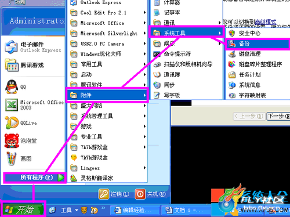Open the Paint (画图) brush icon

11,158
